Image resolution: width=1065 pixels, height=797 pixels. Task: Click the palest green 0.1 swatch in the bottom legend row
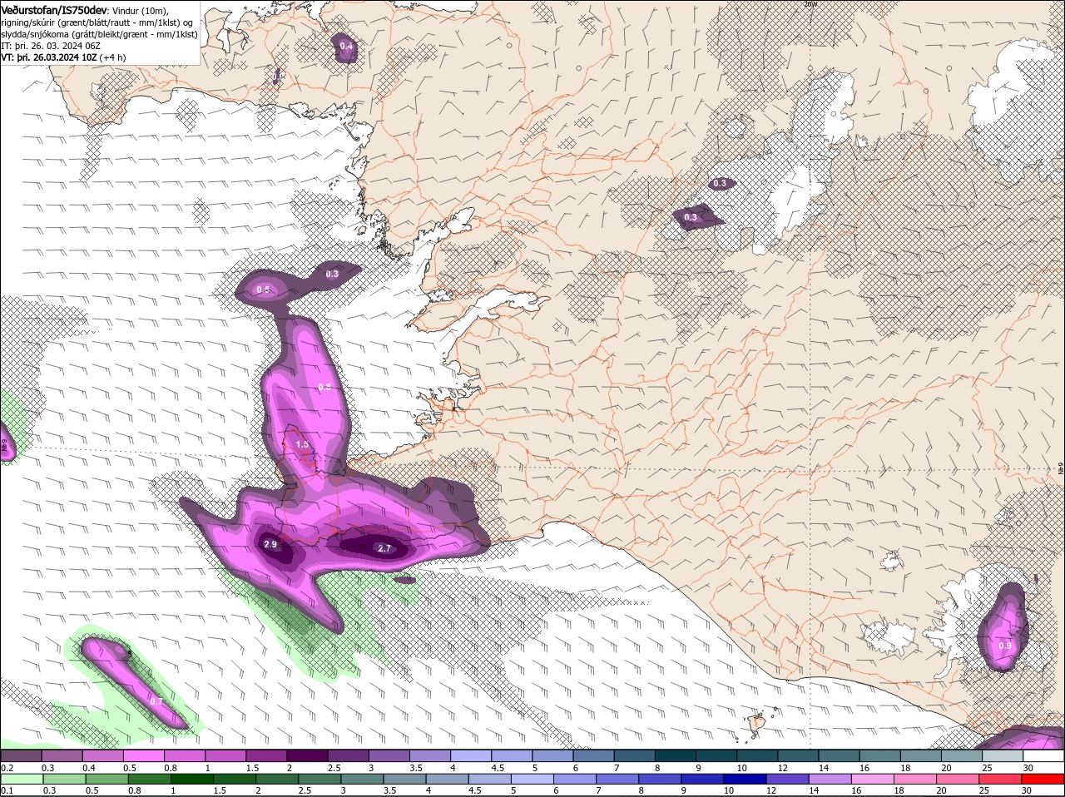[x=21, y=780]
